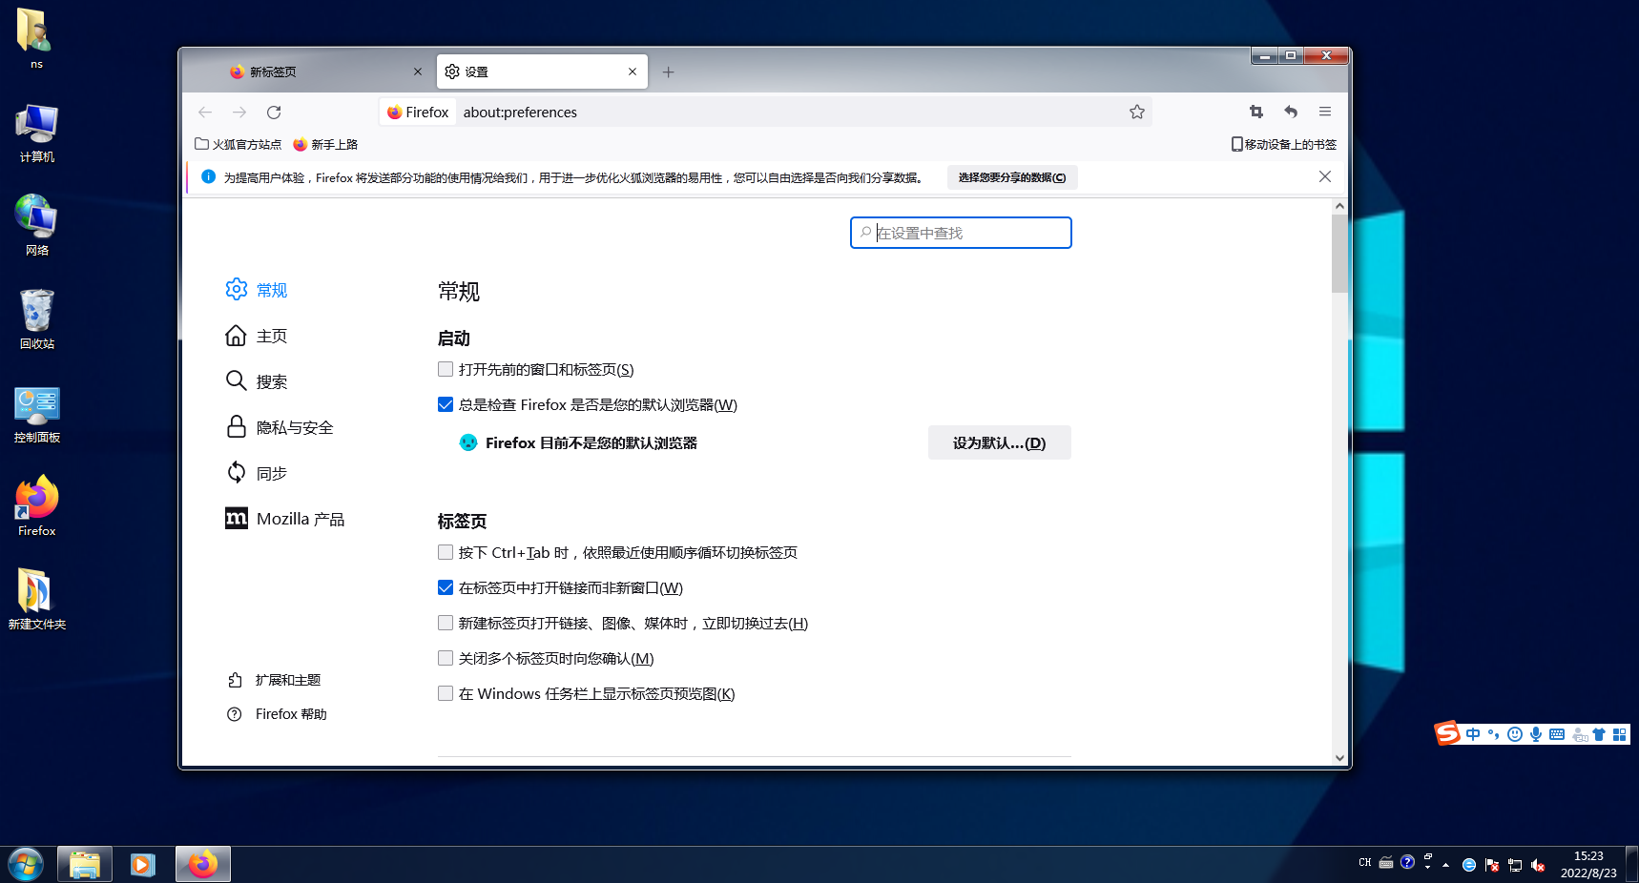Select the 控制面板 desktop icon

click(36, 414)
